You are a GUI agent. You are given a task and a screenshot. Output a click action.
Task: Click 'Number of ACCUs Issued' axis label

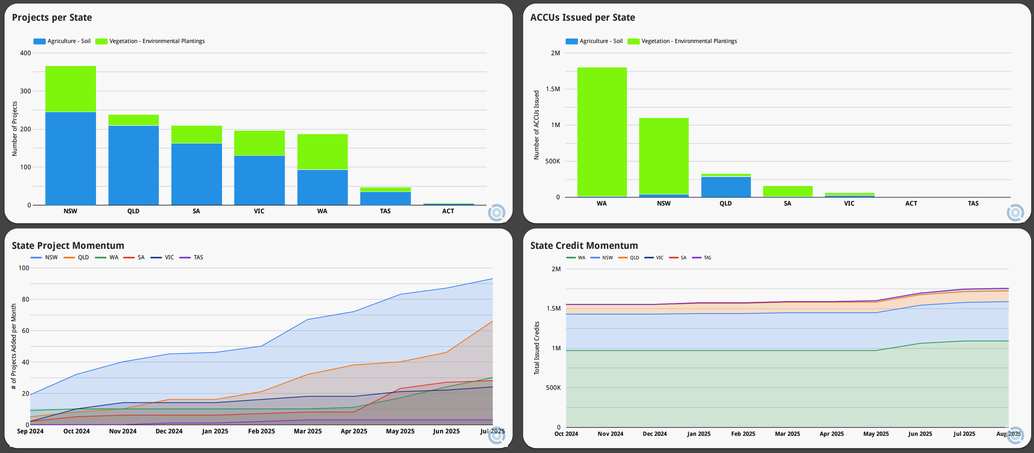pyautogui.click(x=536, y=125)
